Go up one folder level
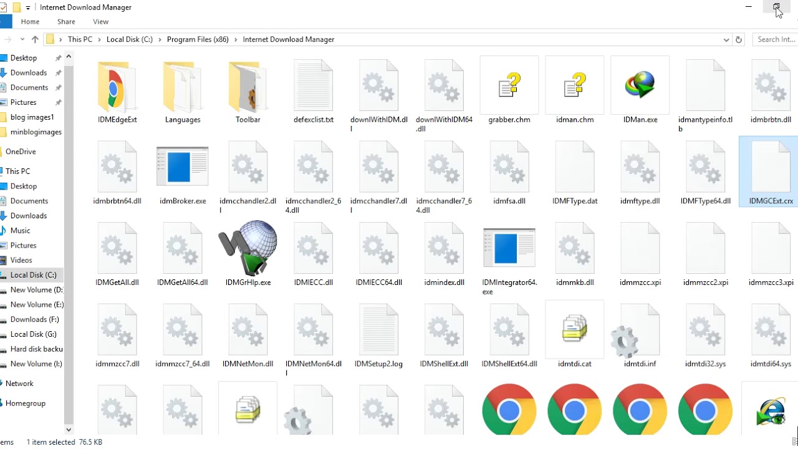798x449 pixels. pos(35,39)
